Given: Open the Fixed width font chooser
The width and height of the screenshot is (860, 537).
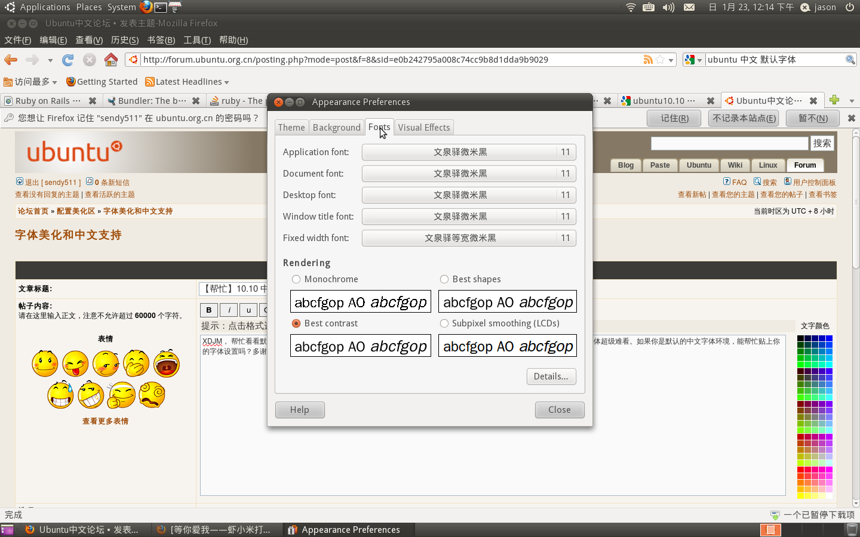Looking at the screenshot, I should pyautogui.click(x=469, y=238).
